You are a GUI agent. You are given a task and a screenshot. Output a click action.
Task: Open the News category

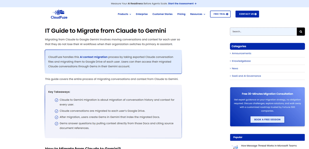point(235,69)
